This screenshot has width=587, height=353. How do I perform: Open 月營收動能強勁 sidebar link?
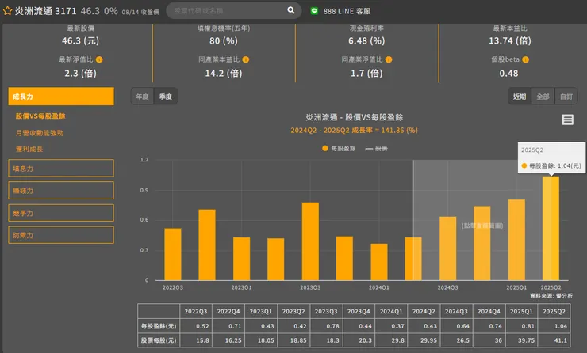click(40, 133)
